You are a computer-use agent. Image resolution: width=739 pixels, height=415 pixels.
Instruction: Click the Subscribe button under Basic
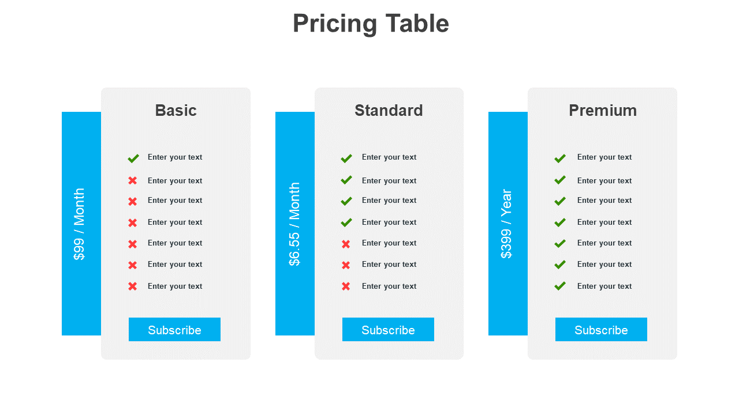click(x=174, y=330)
